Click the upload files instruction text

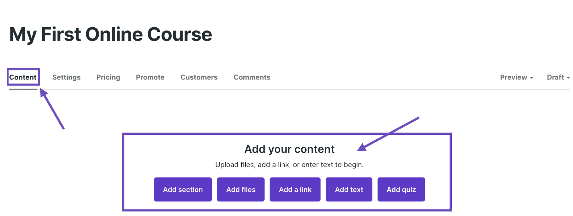coord(290,165)
